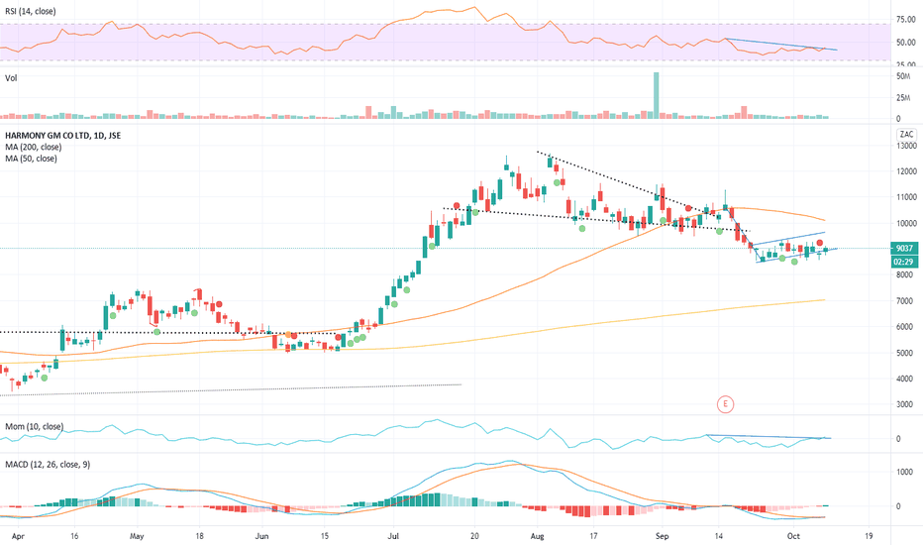Click the May date label on time axis
923x545 pixels.
137,536
